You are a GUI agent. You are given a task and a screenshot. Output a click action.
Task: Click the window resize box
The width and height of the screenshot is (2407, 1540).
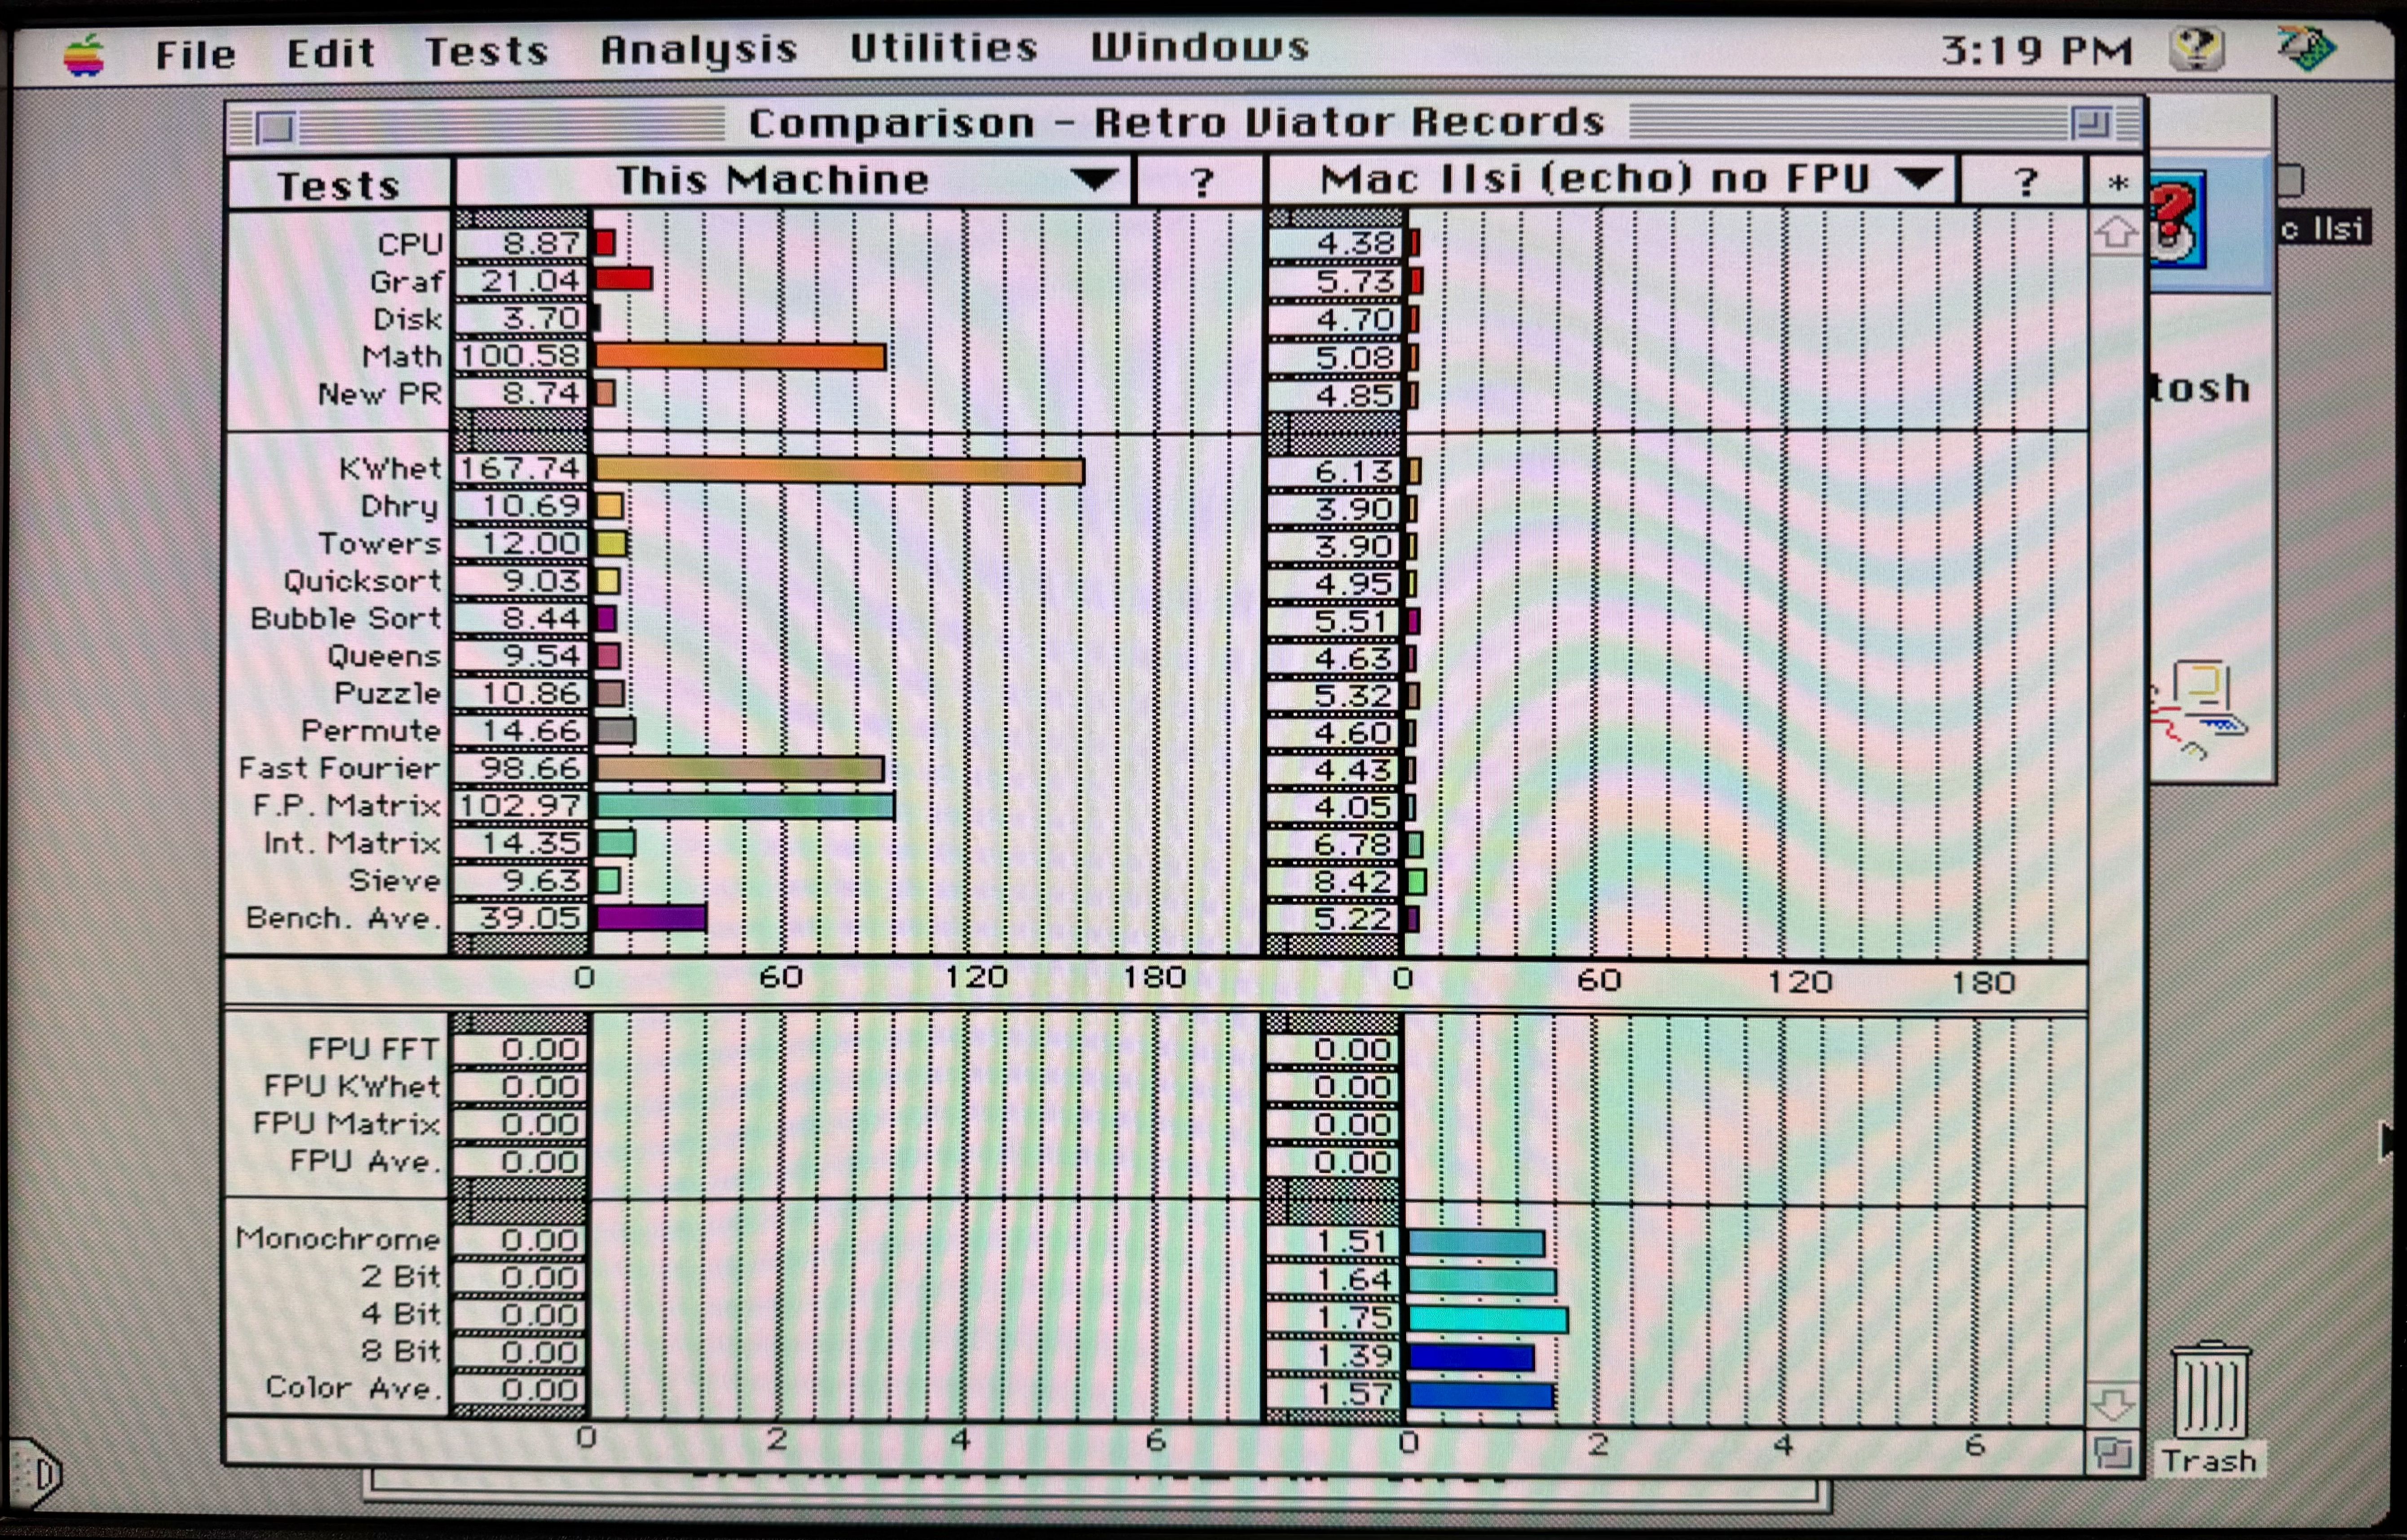pos(2112,1452)
